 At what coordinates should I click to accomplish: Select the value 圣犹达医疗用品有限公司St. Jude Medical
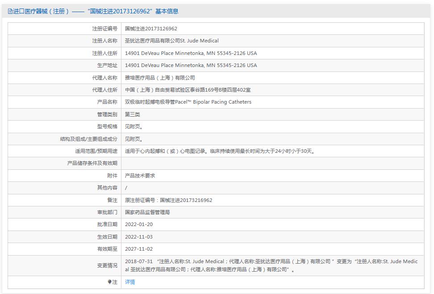tap(171, 41)
